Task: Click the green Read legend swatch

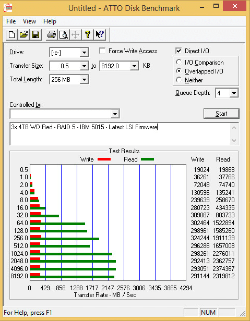Action: pos(148,159)
